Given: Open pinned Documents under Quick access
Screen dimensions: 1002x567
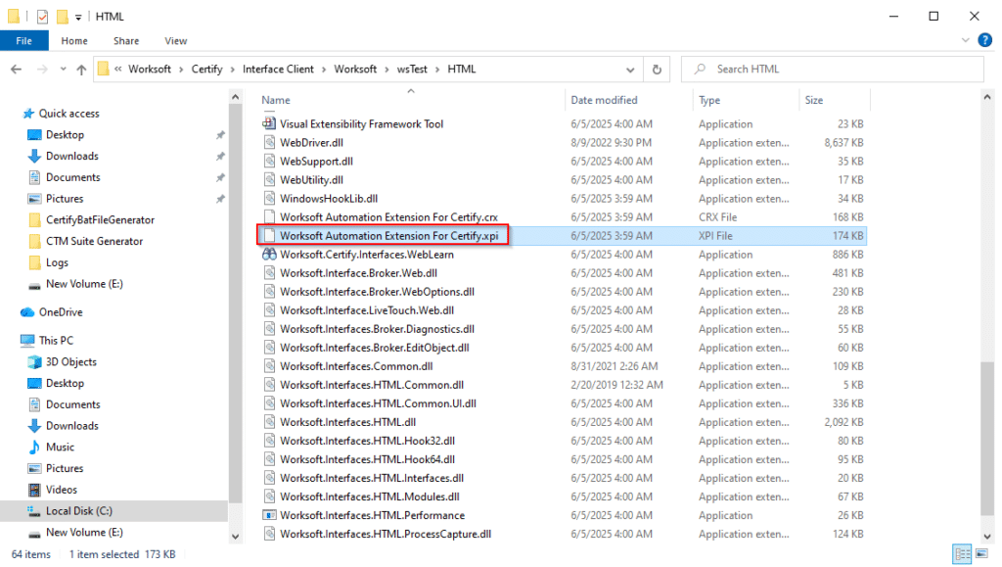Looking at the screenshot, I should point(72,177).
